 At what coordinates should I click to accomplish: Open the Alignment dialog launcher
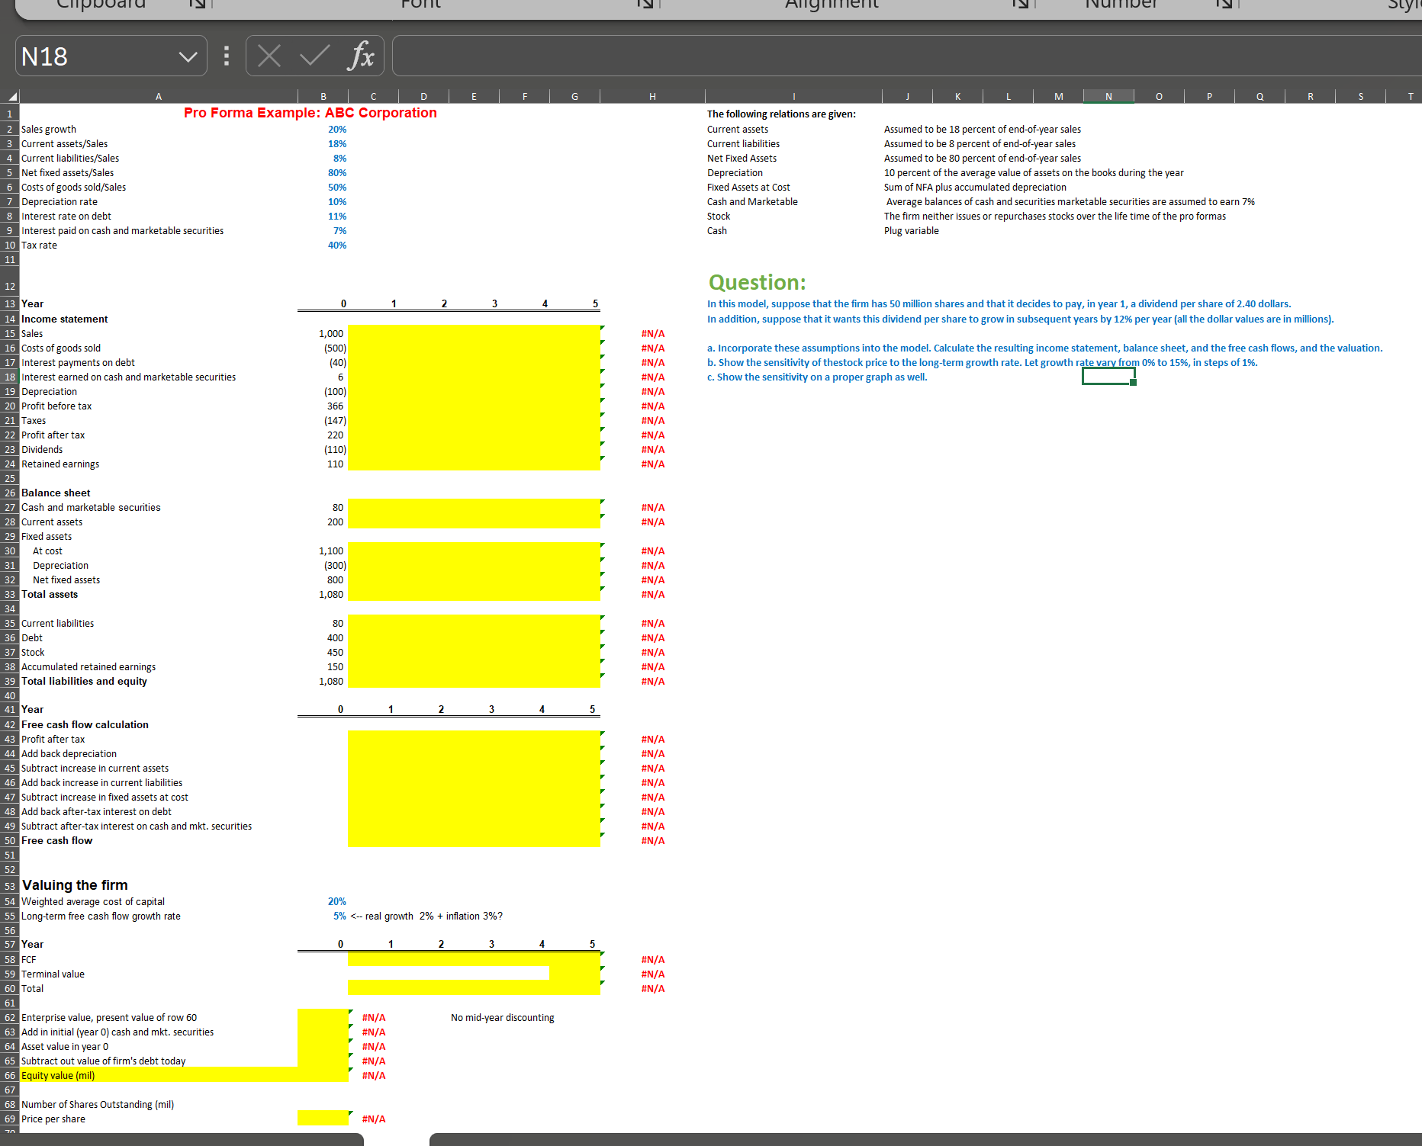coord(1020,5)
